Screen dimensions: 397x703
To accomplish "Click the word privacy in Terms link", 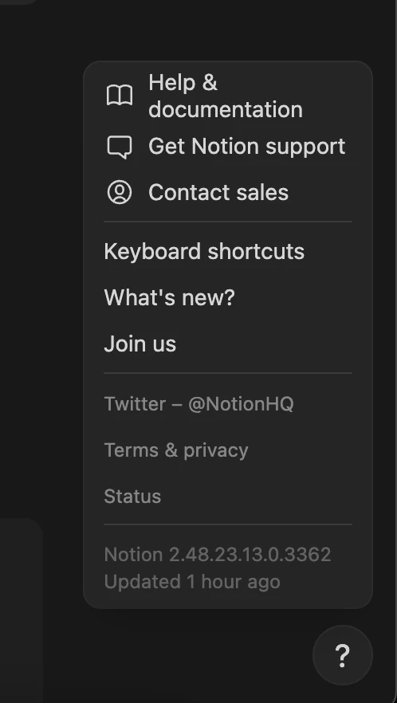I will pos(216,450).
